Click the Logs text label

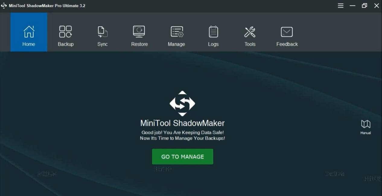point(213,44)
